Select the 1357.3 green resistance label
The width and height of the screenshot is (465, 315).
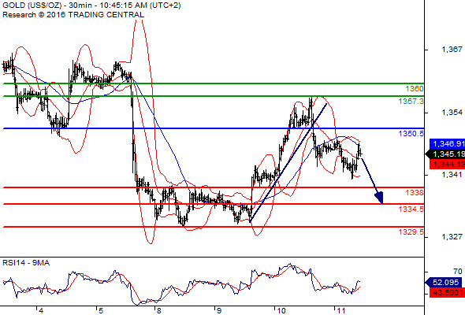coord(411,102)
